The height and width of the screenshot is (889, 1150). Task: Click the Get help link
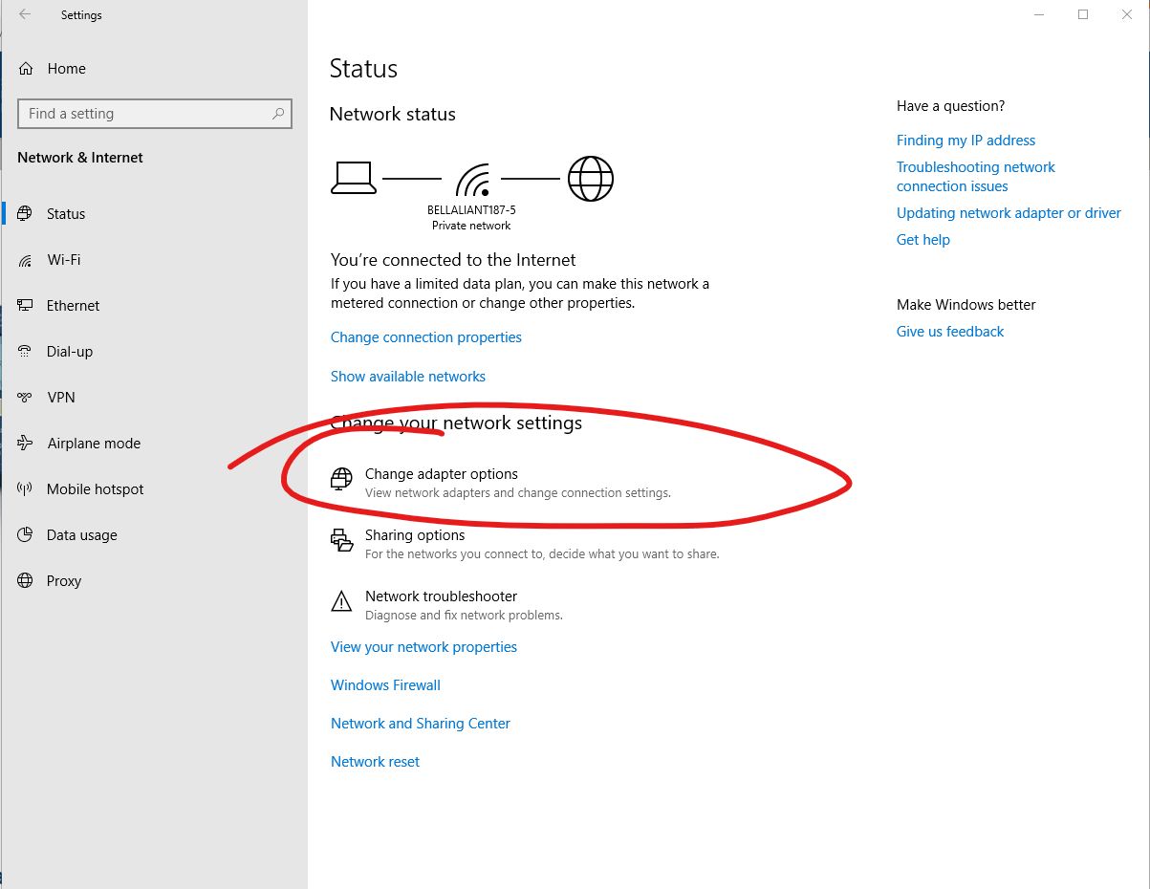click(923, 240)
